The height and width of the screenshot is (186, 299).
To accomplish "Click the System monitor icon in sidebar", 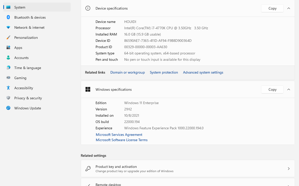I will click(x=8, y=7).
